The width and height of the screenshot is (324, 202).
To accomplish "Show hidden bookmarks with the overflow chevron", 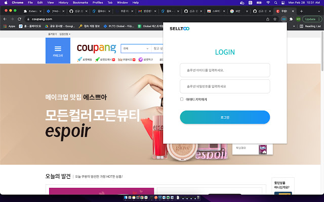I will 294,26.
